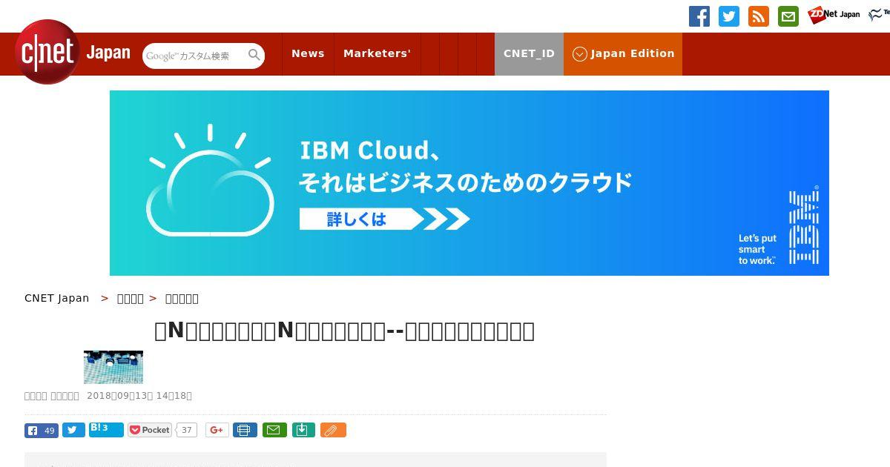Click the blue arrow button on the IBM banner

(384, 219)
